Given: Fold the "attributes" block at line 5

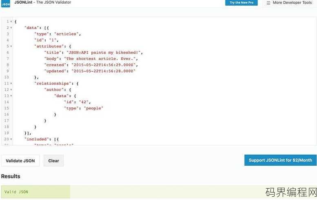Looking at the screenshot, I should (11, 46).
